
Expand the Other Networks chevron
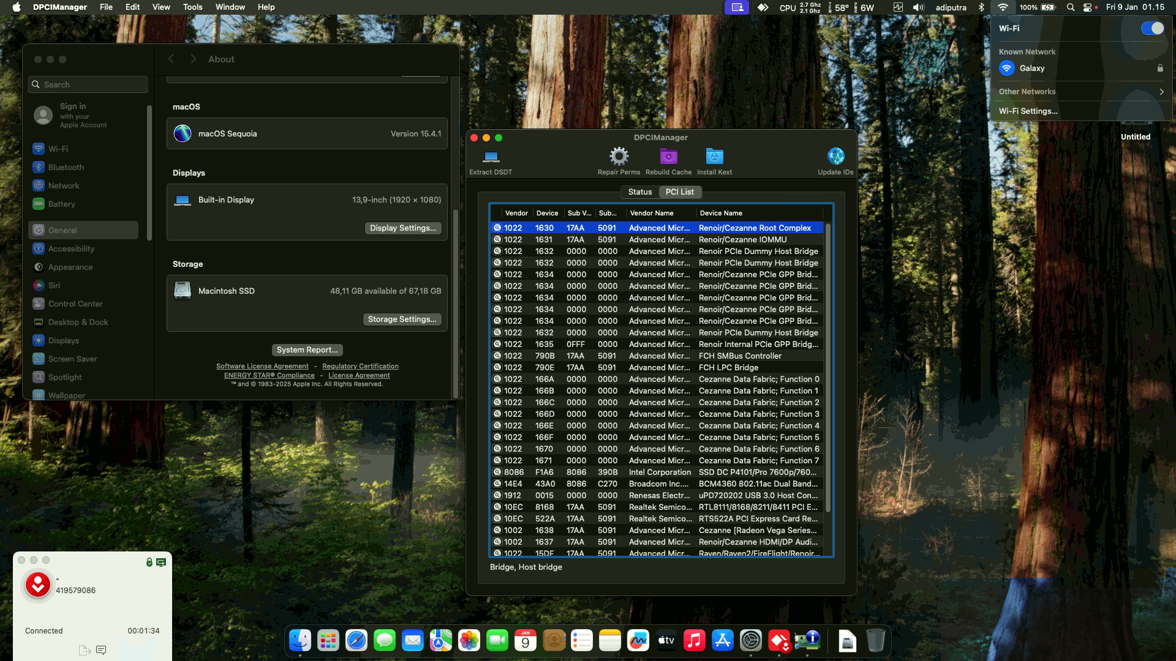pyautogui.click(x=1161, y=92)
